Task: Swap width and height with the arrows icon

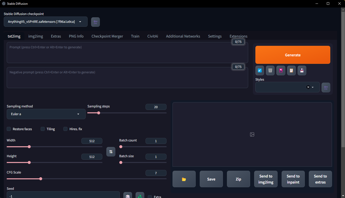Action: pyautogui.click(x=111, y=152)
